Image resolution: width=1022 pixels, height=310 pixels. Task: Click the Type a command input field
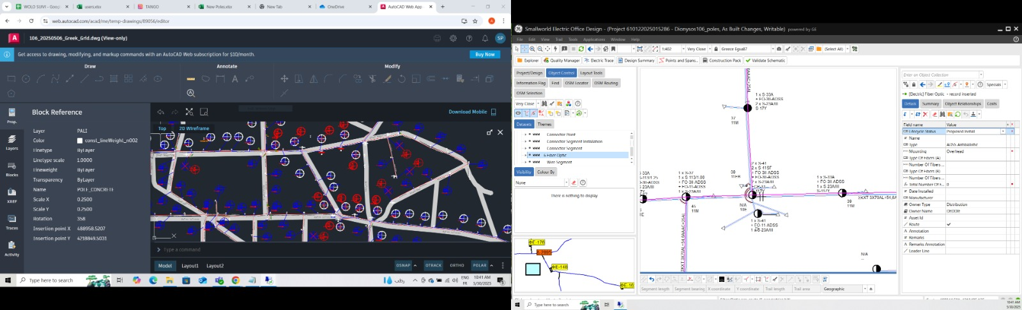tap(319, 249)
